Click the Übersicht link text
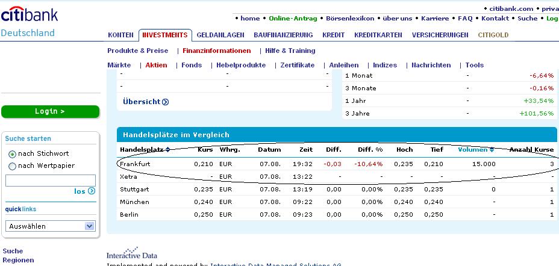 142,102
